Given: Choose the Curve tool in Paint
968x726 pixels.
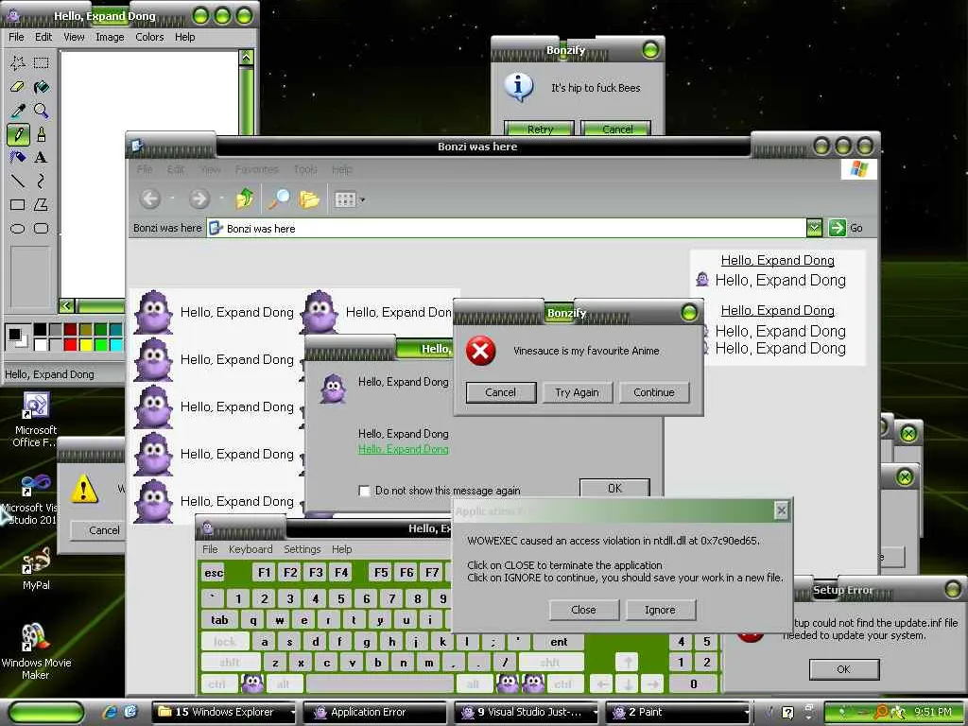Looking at the screenshot, I should tap(42, 181).
